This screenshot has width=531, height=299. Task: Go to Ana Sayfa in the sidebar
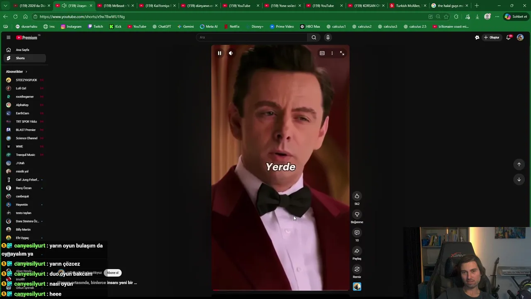tap(25, 50)
